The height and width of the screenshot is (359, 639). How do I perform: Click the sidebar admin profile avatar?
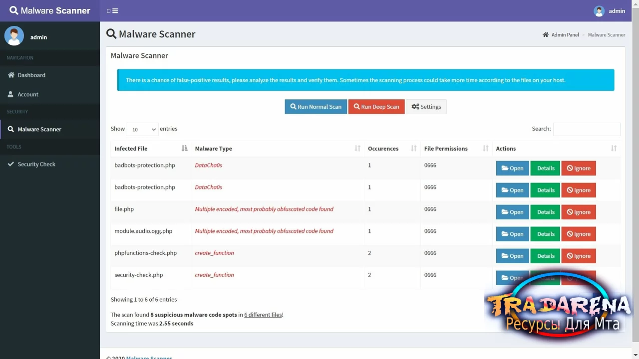(x=14, y=36)
